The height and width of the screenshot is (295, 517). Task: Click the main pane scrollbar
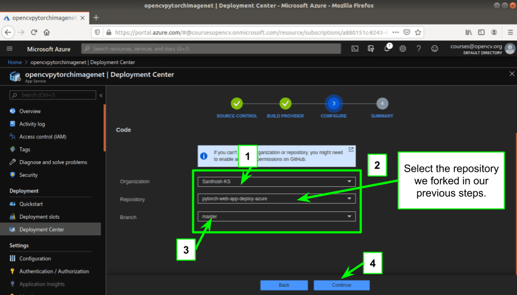(516, 204)
